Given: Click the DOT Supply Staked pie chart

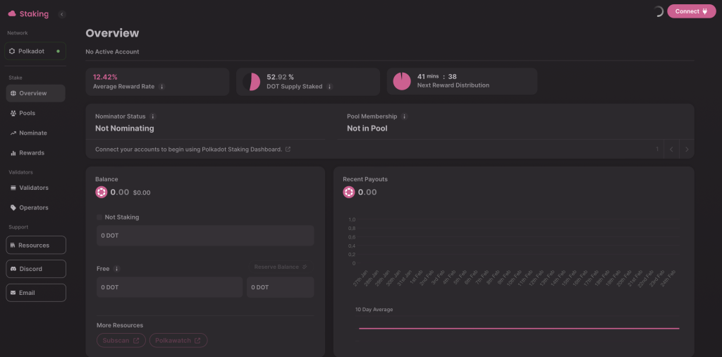Looking at the screenshot, I should pos(252,82).
